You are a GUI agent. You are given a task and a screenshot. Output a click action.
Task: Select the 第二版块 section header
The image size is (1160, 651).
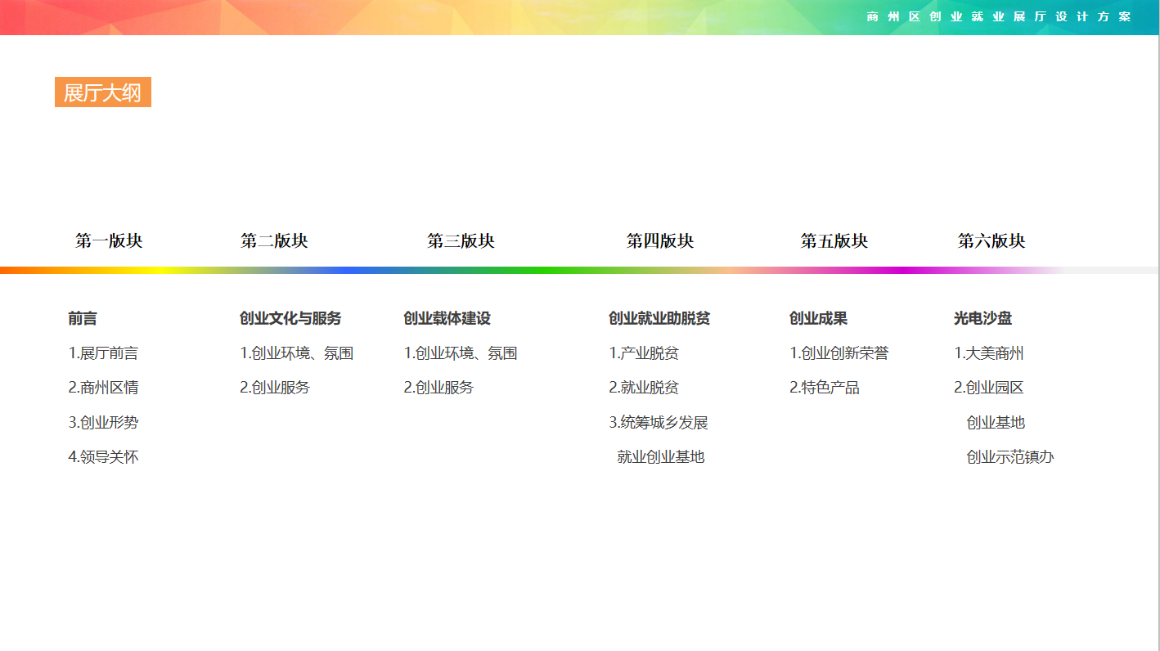pyautogui.click(x=274, y=241)
